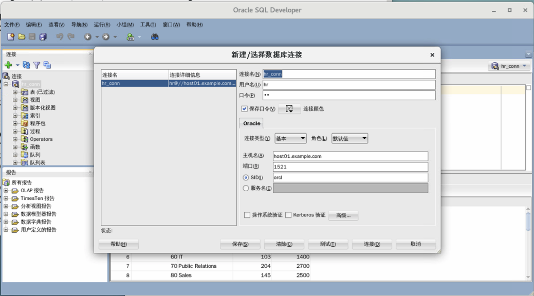Click the Queues (队列) node icon

coord(25,155)
